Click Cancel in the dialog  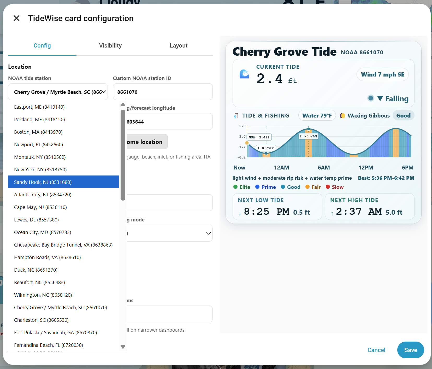pos(376,350)
